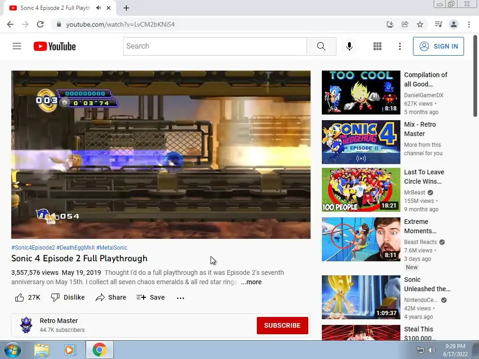Open Last To Leave Circle thumbnail
479x359 pixels.
(361, 190)
